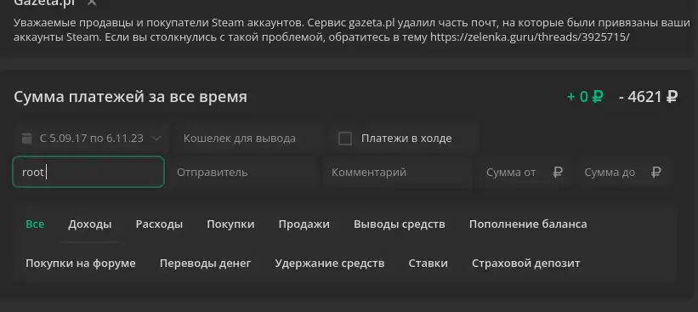The height and width of the screenshot is (312, 698).
Task: Click the Комментарий input field
Action: click(398, 172)
